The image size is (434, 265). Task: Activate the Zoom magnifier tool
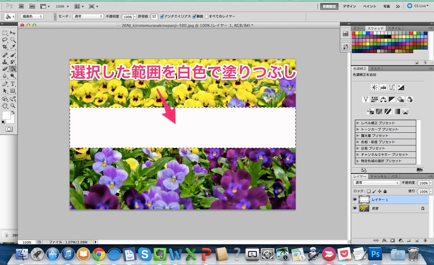coord(12,106)
